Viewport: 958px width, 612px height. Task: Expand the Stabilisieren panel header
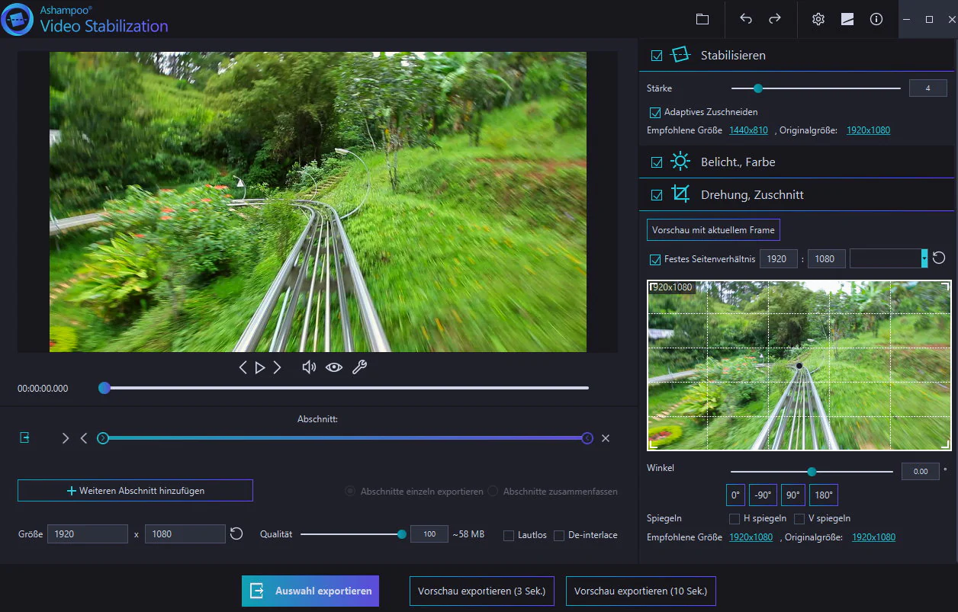coord(796,55)
